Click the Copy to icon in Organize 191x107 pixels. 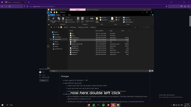(82, 18)
